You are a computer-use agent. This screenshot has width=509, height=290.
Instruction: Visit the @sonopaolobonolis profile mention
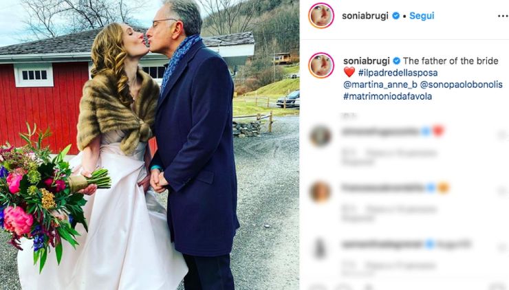(x=462, y=85)
